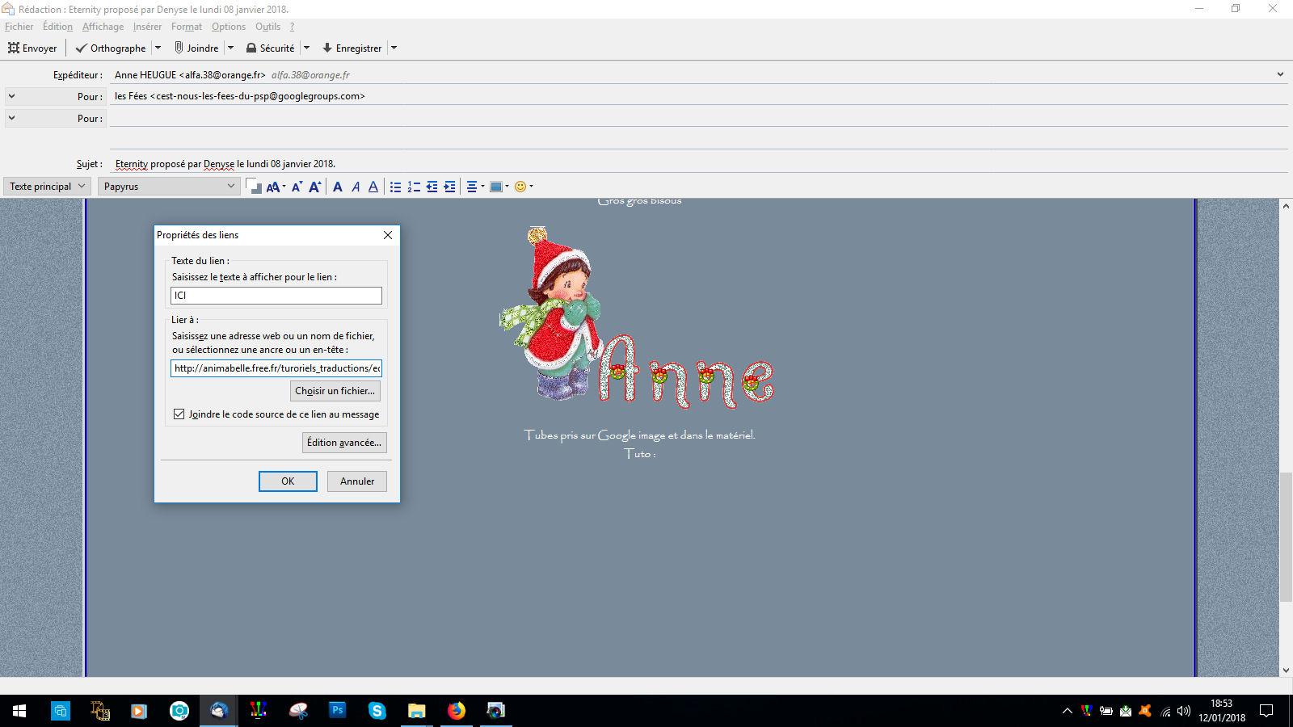Click the Envoyer send button
The width and height of the screenshot is (1293, 727).
pyautogui.click(x=32, y=48)
